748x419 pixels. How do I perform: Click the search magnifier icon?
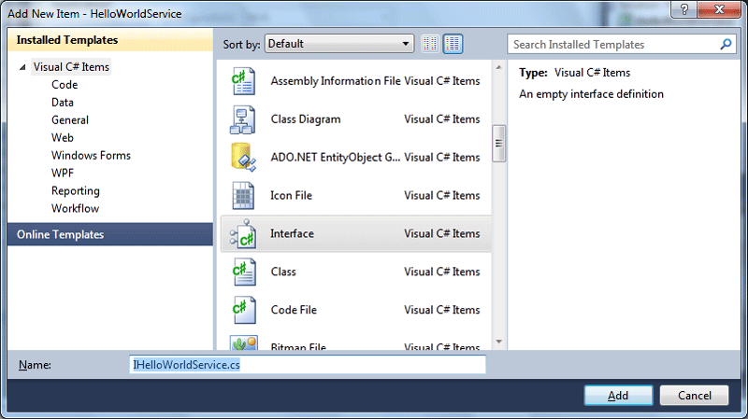[726, 44]
